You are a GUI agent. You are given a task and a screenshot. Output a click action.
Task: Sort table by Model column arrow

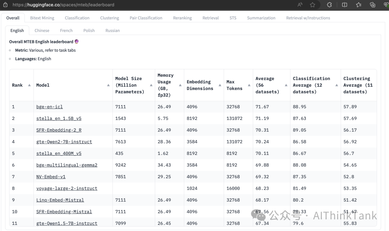[108, 85]
